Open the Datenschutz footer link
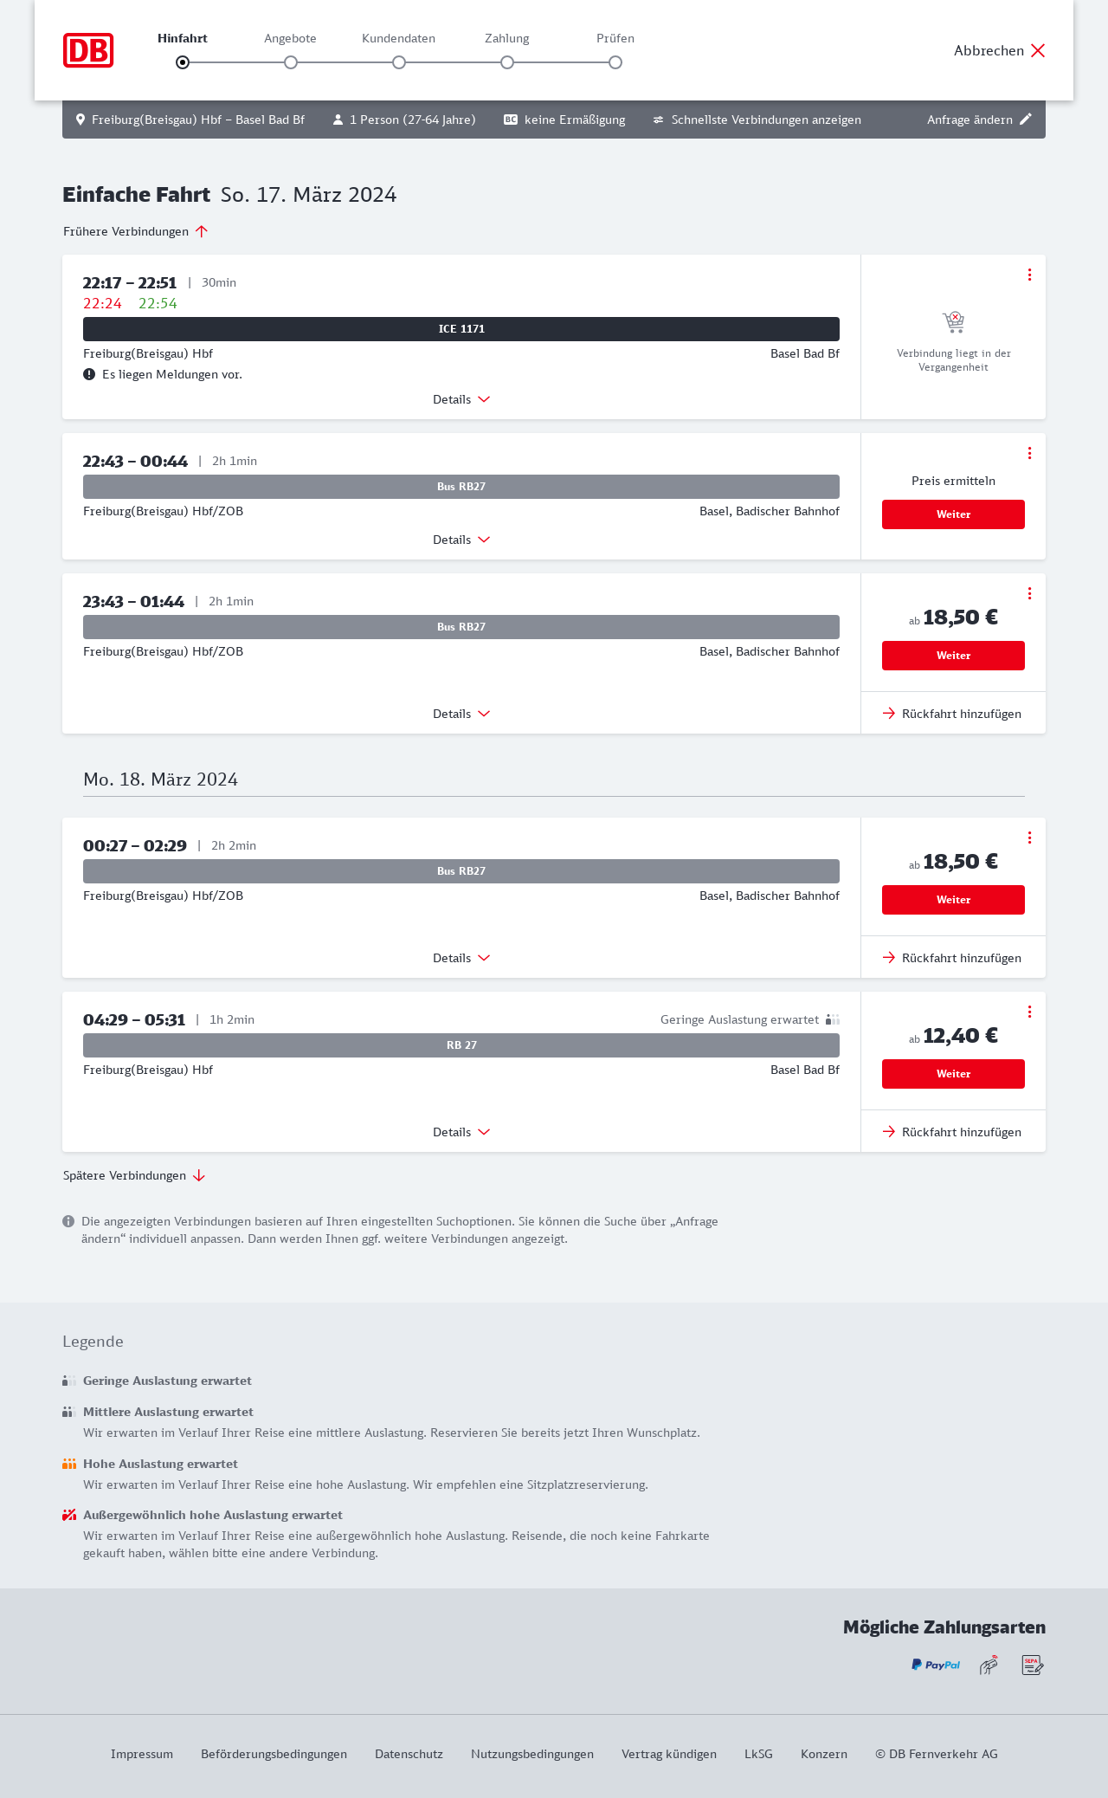Viewport: 1108px width, 1798px height. pyautogui.click(x=409, y=1754)
